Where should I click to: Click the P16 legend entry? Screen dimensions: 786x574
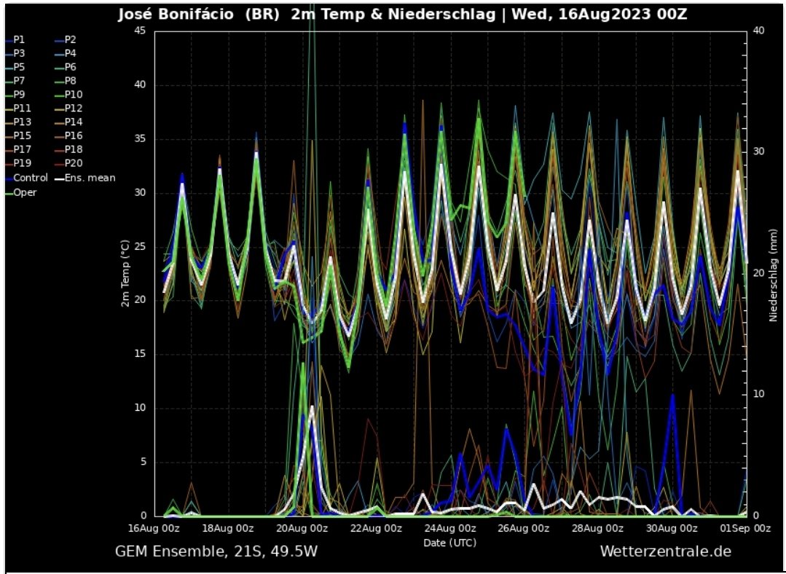69,135
